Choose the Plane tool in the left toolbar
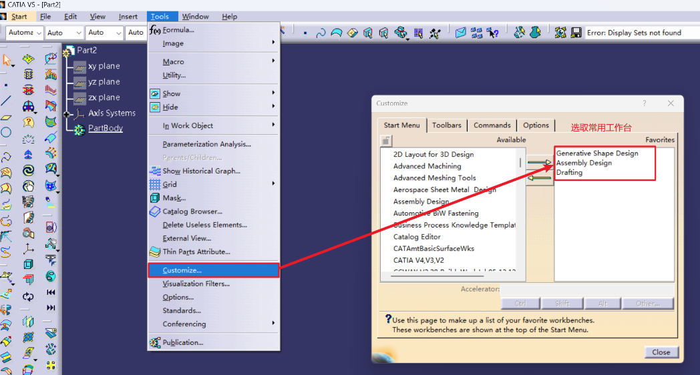The width and height of the screenshot is (700, 375). click(6, 117)
